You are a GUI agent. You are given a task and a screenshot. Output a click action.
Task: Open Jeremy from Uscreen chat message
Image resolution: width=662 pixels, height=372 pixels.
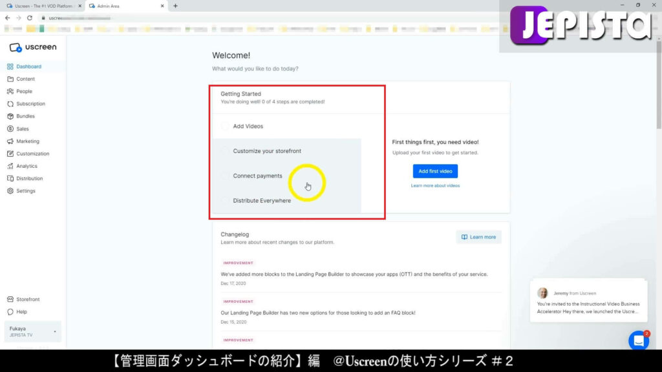tap(588, 300)
